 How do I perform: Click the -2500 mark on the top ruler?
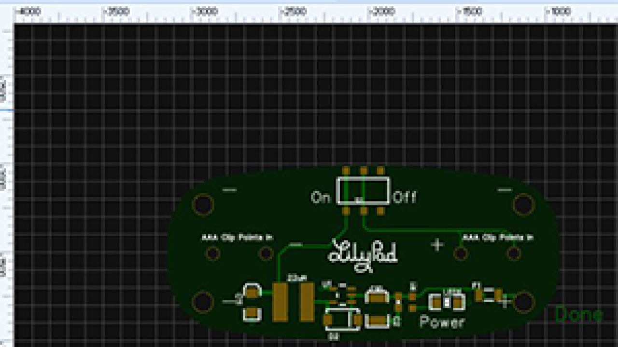click(294, 12)
